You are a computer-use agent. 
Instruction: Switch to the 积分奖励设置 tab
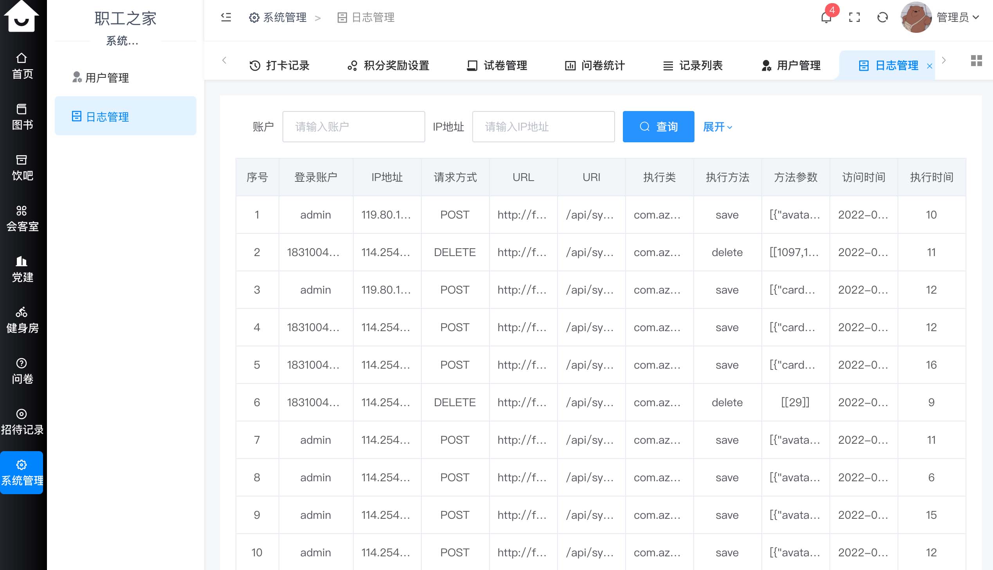(x=389, y=65)
